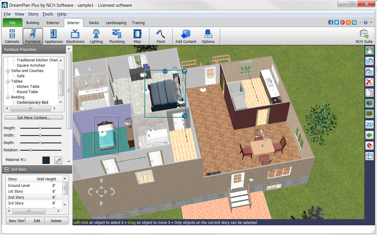
Task: Switch to 2D view mode
Action: click(x=369, y=124)
